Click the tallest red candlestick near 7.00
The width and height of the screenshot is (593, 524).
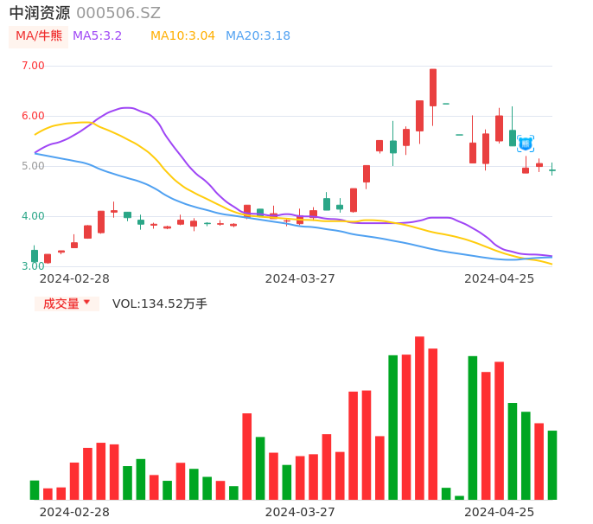point(433,87)
